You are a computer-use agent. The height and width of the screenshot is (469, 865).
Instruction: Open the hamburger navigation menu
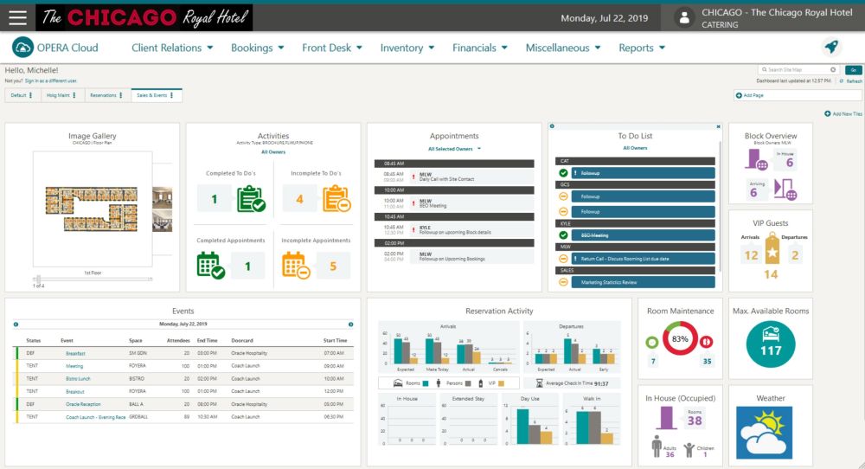tap(17, 17)
